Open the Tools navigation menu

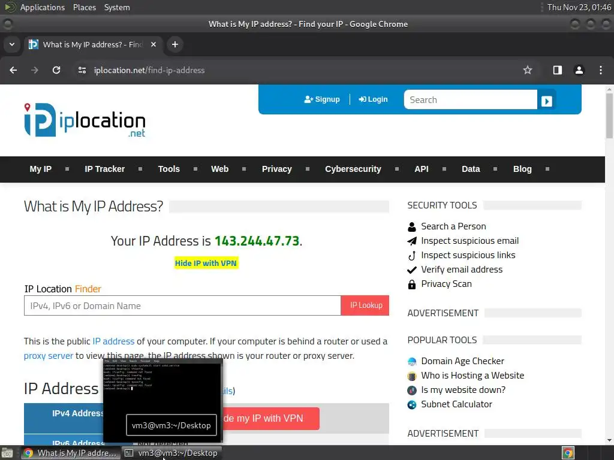[168, 169]
